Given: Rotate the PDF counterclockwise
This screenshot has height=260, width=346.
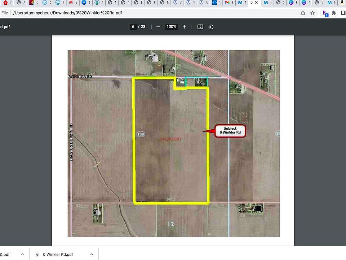Looking at the screenshot, I should pyautogui.click(x=211, y=27).
